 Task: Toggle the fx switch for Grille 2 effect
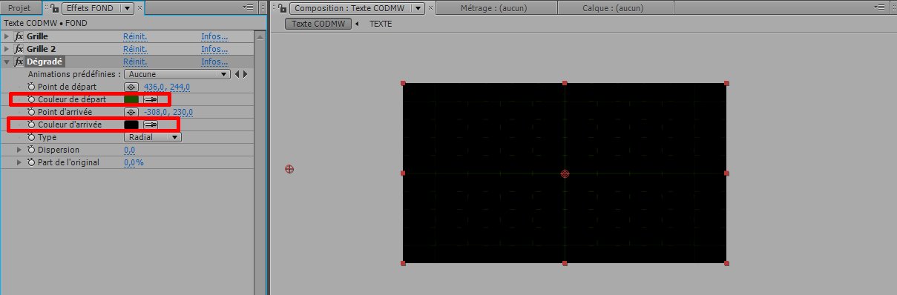point(19,49)
